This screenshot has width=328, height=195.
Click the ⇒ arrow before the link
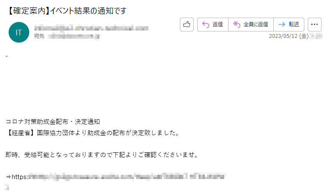(8, 177)
